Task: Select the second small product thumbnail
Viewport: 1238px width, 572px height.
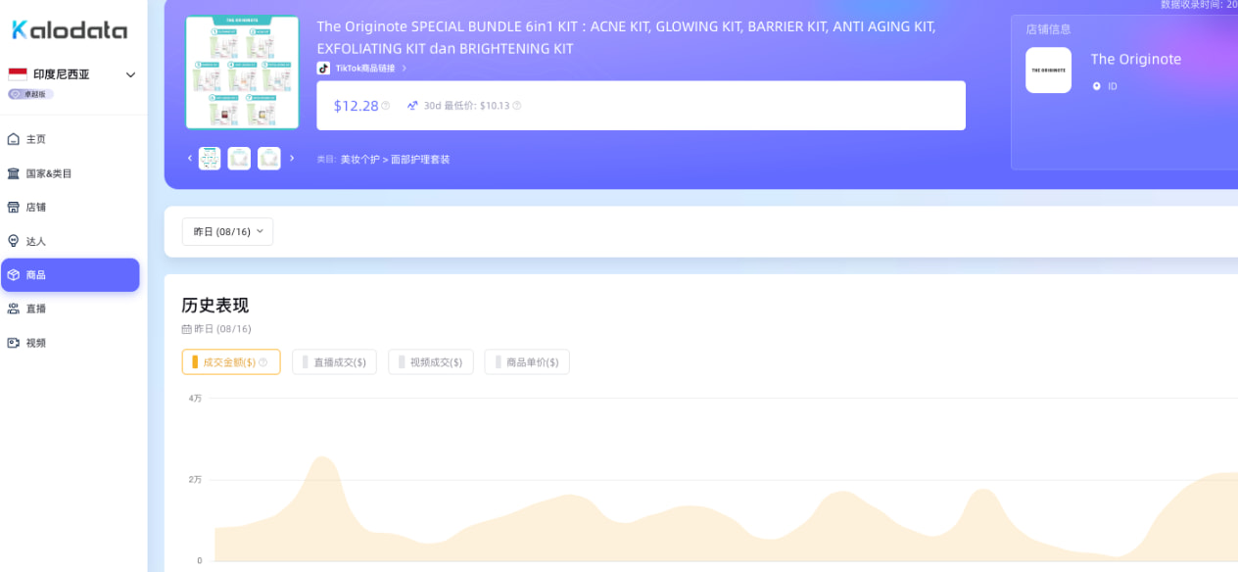Action: (x=239, y=159)
